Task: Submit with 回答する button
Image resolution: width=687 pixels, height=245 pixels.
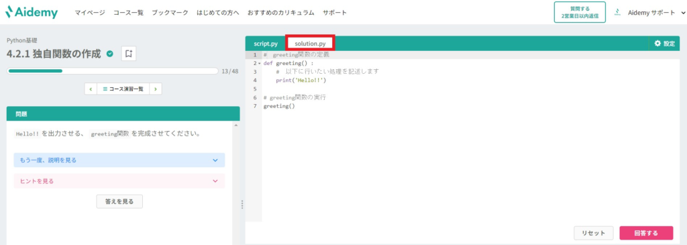Action: tap(646, 233)
